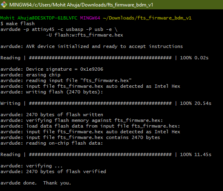Click the yellow ~/Downloads/fts_firmware_bdm_v1 path
The image size is (223, 191).
point(147,18)
